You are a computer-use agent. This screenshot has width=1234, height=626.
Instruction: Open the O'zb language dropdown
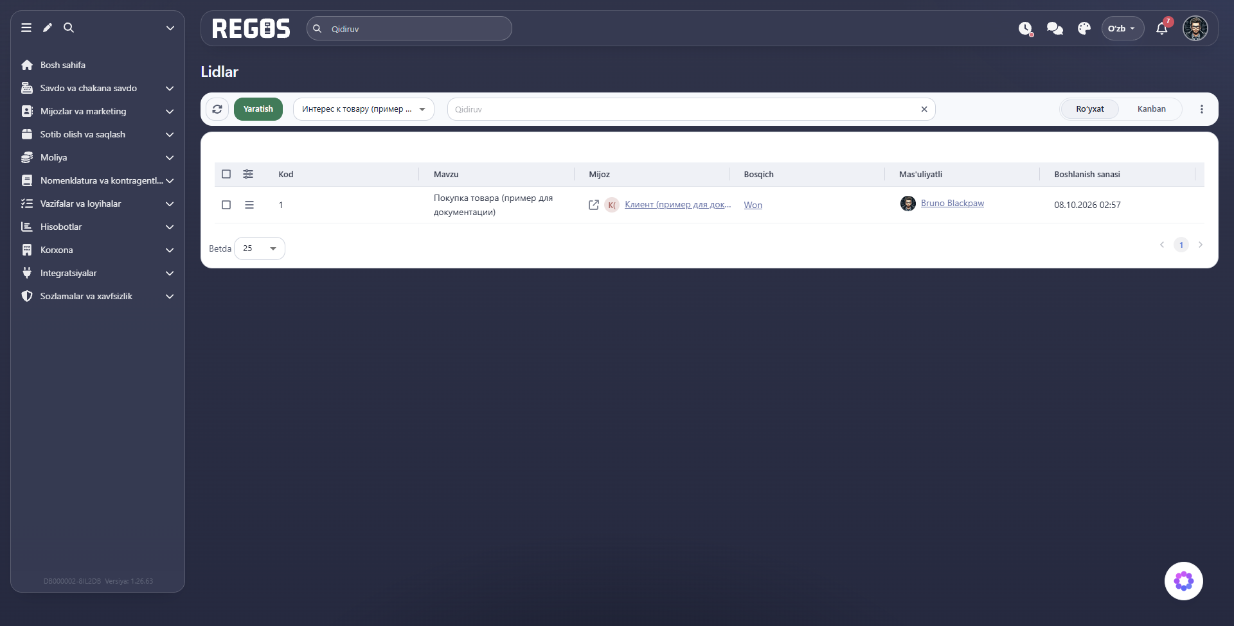click(1122, 28)
